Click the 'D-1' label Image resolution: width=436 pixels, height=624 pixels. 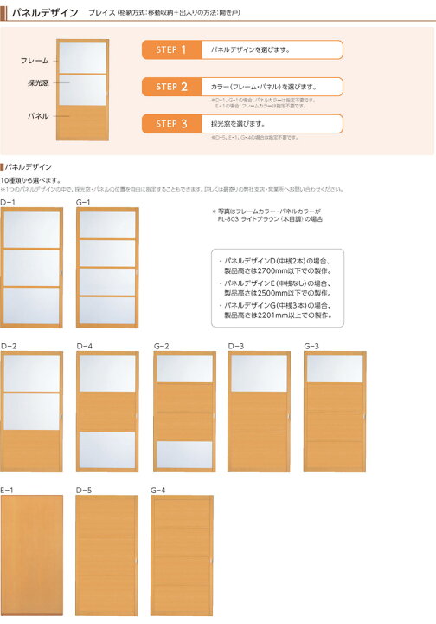(x=8, y=202)
